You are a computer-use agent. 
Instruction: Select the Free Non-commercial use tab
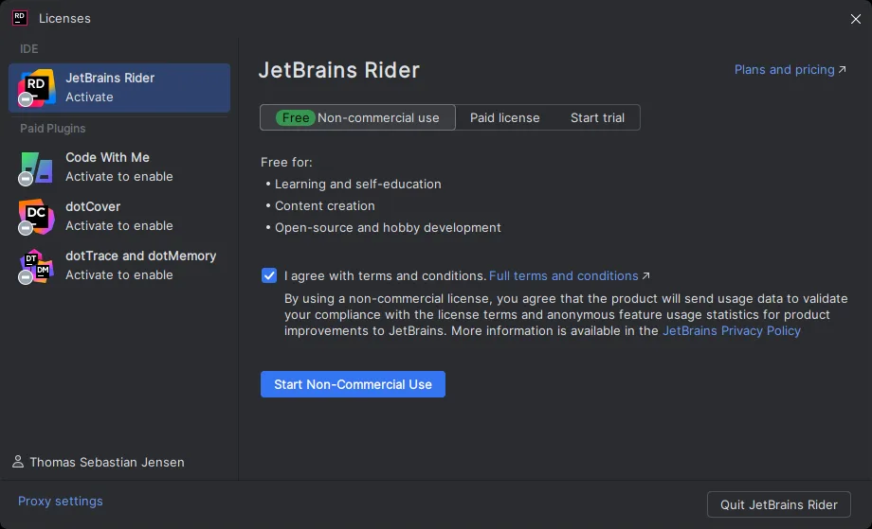(357, 118)
